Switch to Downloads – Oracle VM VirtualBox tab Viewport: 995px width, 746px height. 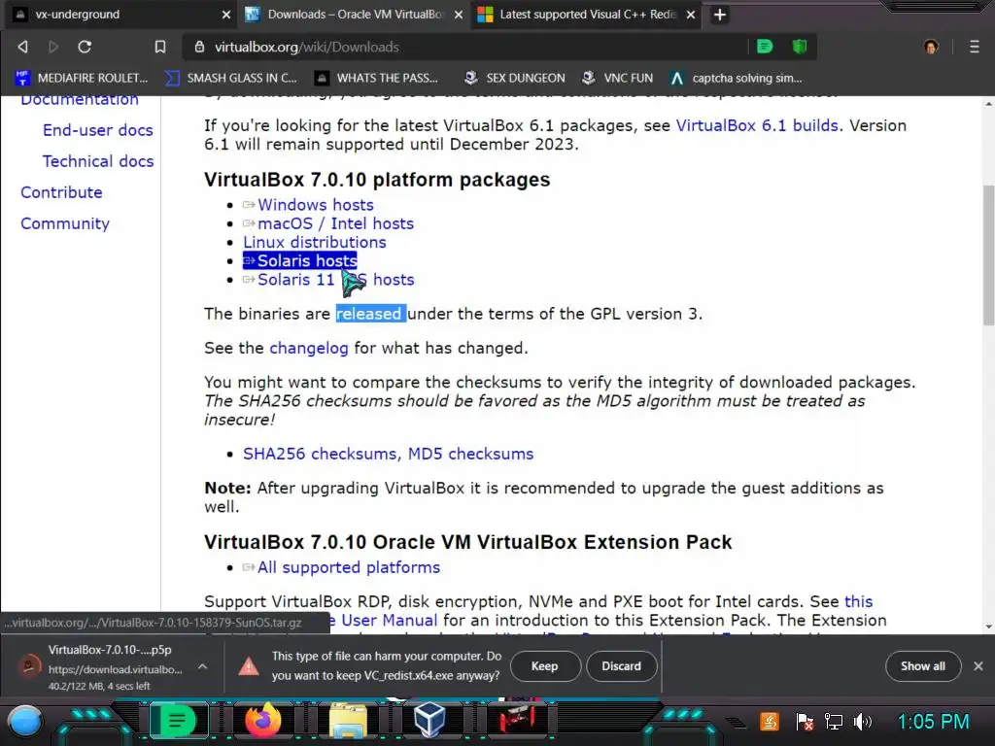tap(352, 15)
